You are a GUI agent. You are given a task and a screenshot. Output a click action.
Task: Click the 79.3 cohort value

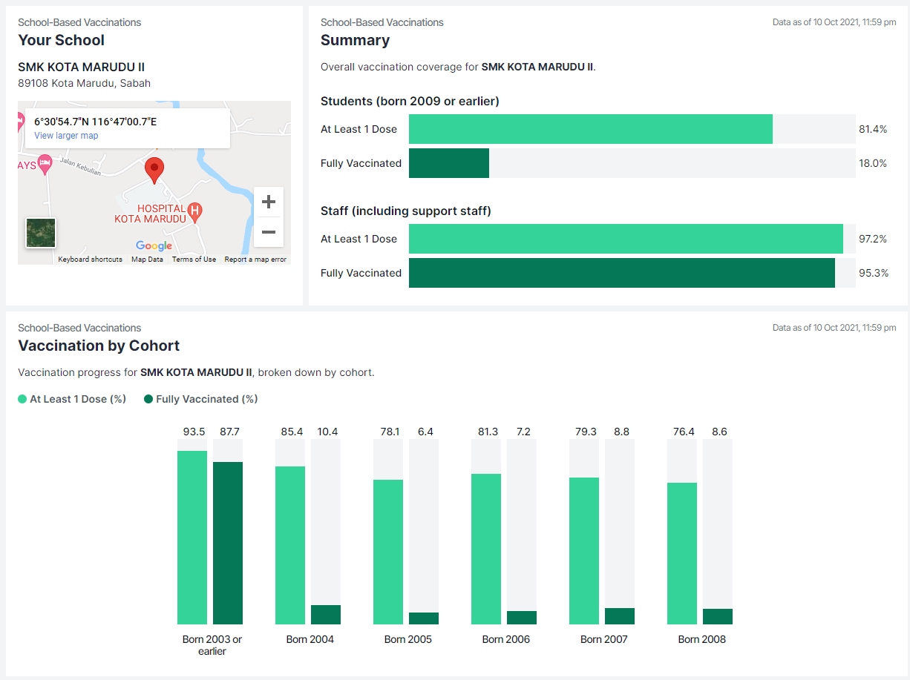click(586, 432)
